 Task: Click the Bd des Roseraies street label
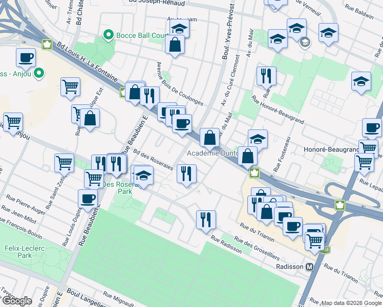tap(153, 160)
